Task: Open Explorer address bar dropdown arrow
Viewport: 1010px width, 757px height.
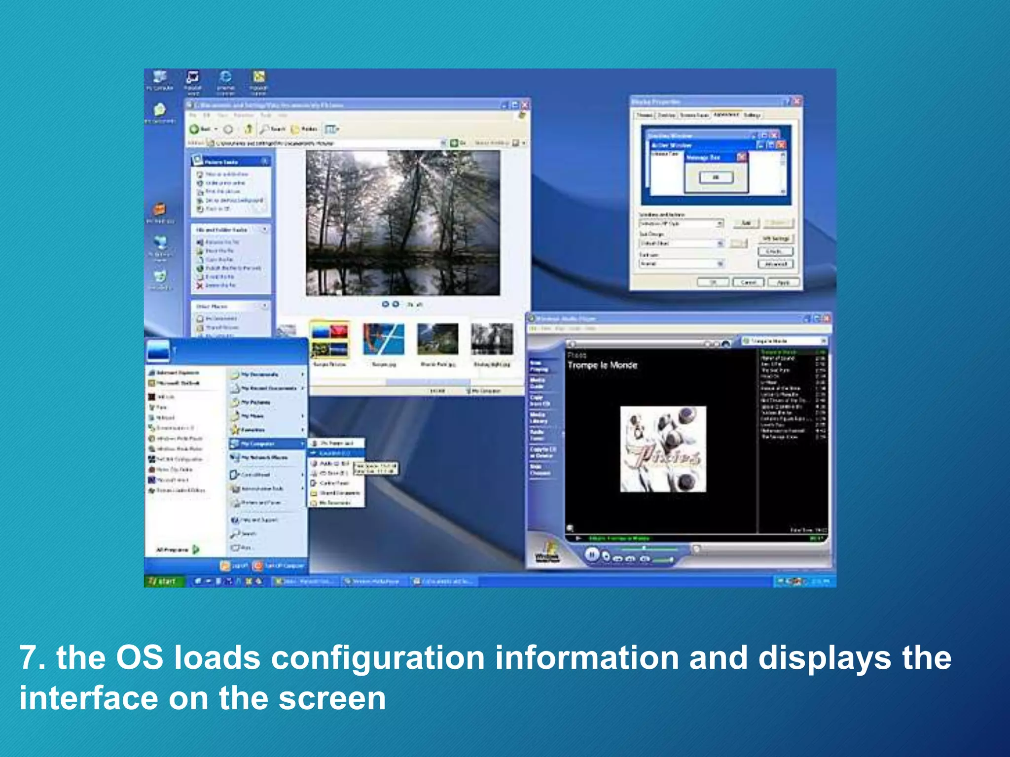Action: [x=443, y=143]
